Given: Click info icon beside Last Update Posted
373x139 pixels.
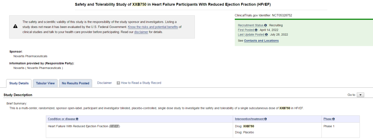Looking at the screenshot, I should point(266,34).
